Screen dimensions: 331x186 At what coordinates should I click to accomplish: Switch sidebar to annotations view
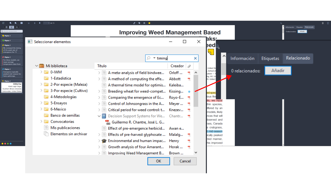tap(12, 27)
